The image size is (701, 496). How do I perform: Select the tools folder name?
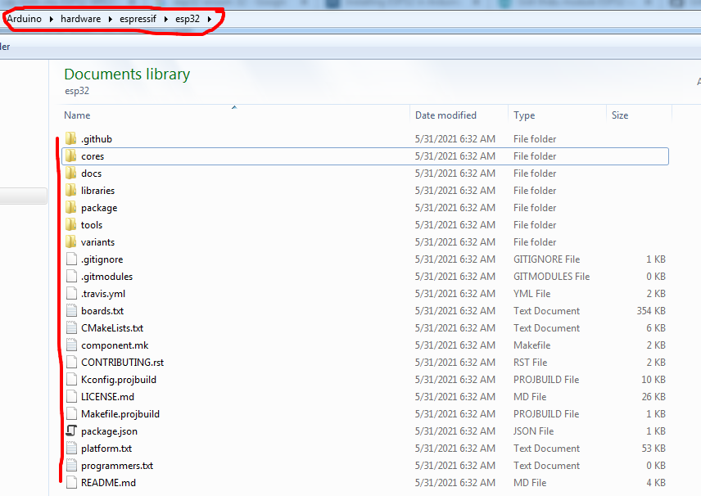point(92,225)
